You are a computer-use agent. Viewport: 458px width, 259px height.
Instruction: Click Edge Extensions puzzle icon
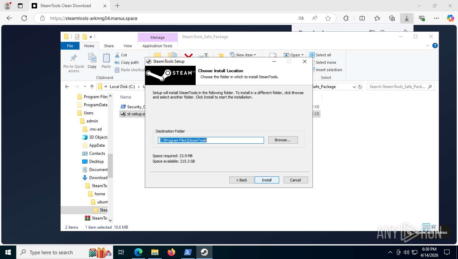[346, 18]
